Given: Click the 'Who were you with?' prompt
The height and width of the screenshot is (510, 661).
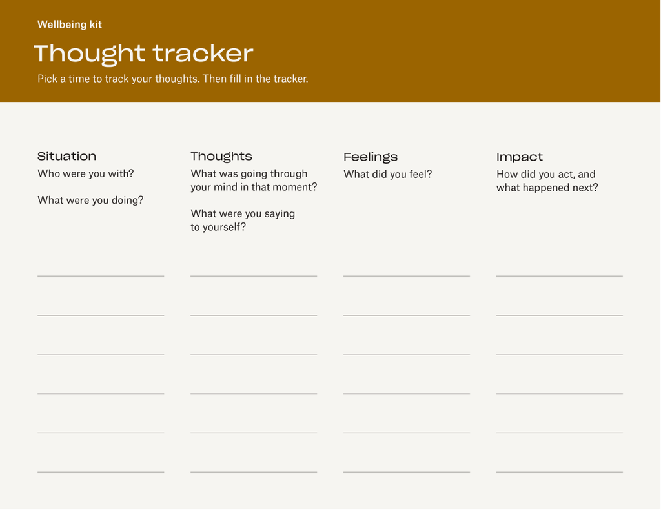Looking at the screenshot, I should tap(86, 173).
